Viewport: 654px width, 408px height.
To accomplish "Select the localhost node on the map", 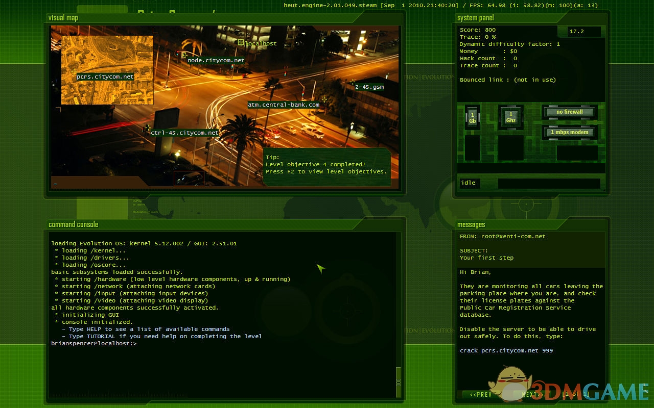I will click(241, 42).
